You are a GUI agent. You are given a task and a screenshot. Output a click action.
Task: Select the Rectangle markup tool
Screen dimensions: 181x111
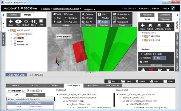145,54
